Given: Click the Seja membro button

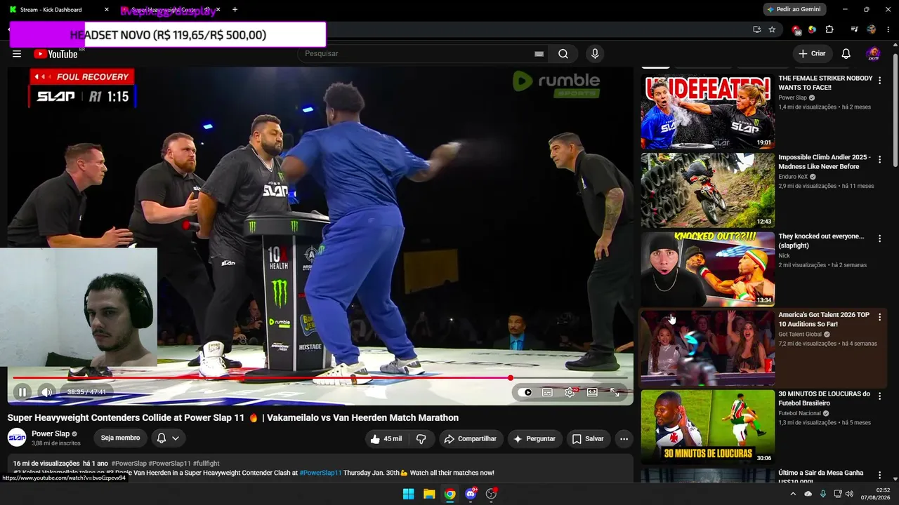Looking at the screenshot, I should tap(120, 438).
